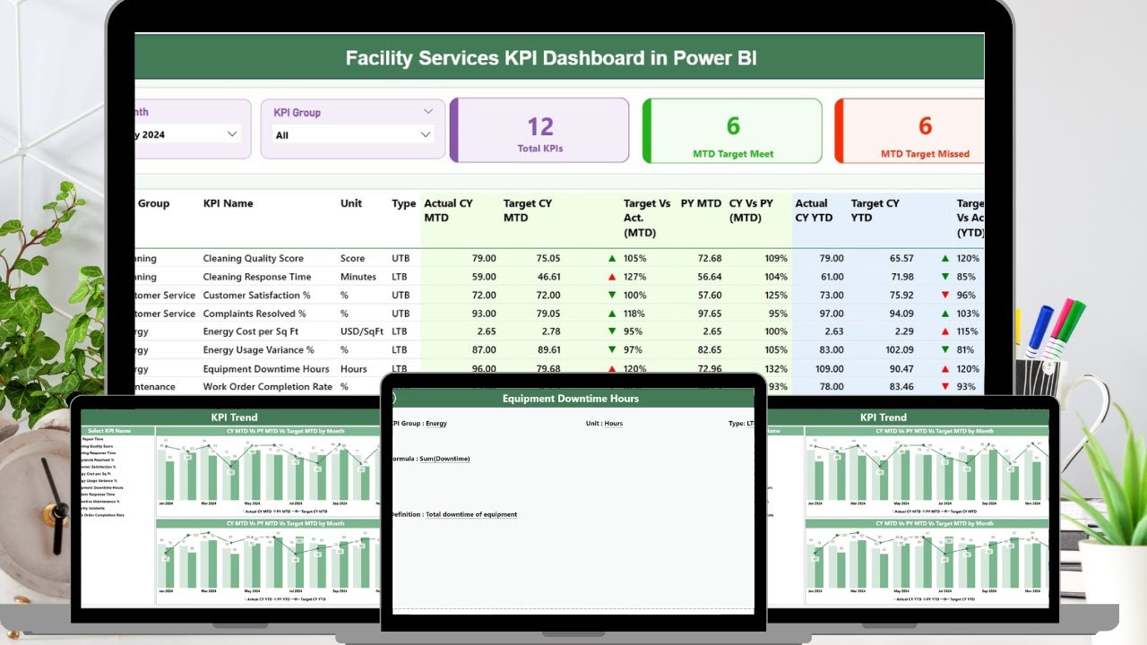Click the Minutes unit cell
This screenshot has width=1147, height=645.
click(358, 277)
